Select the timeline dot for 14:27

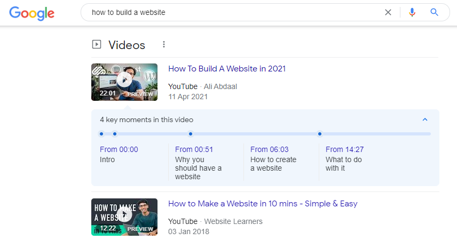(320, 134)
